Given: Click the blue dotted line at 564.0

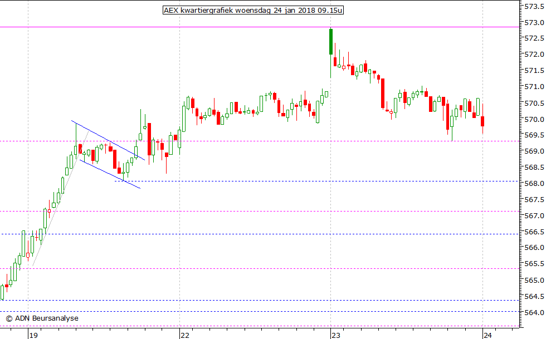Looking at the screenshot, I should (x=260, y=312).
